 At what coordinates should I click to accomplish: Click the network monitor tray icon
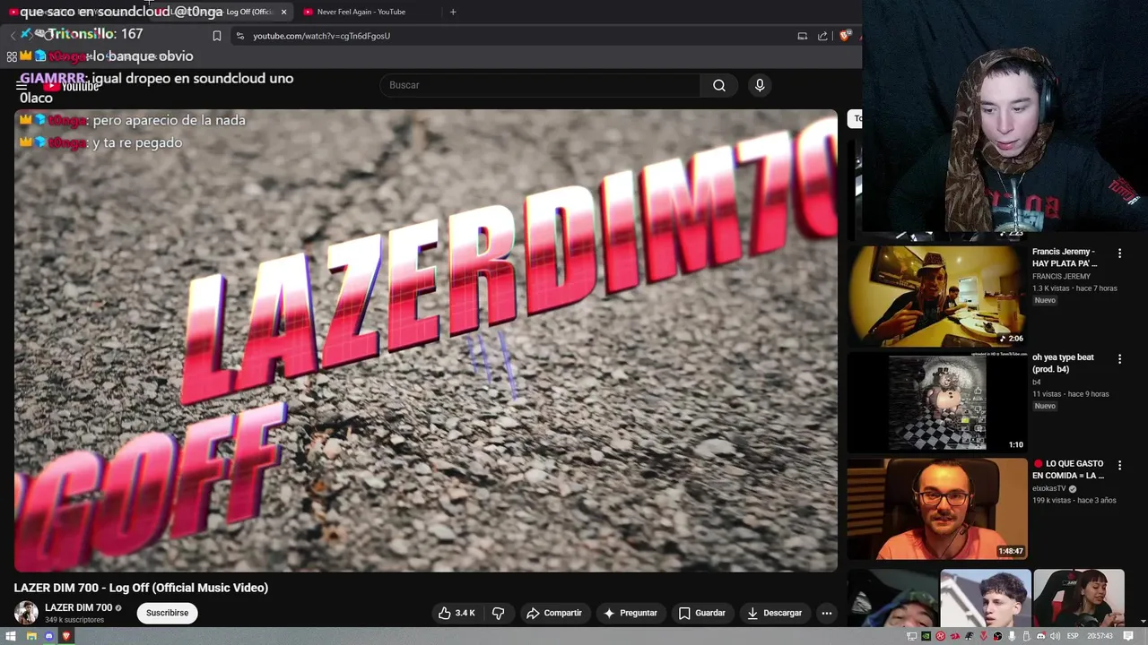click(911, 636)
